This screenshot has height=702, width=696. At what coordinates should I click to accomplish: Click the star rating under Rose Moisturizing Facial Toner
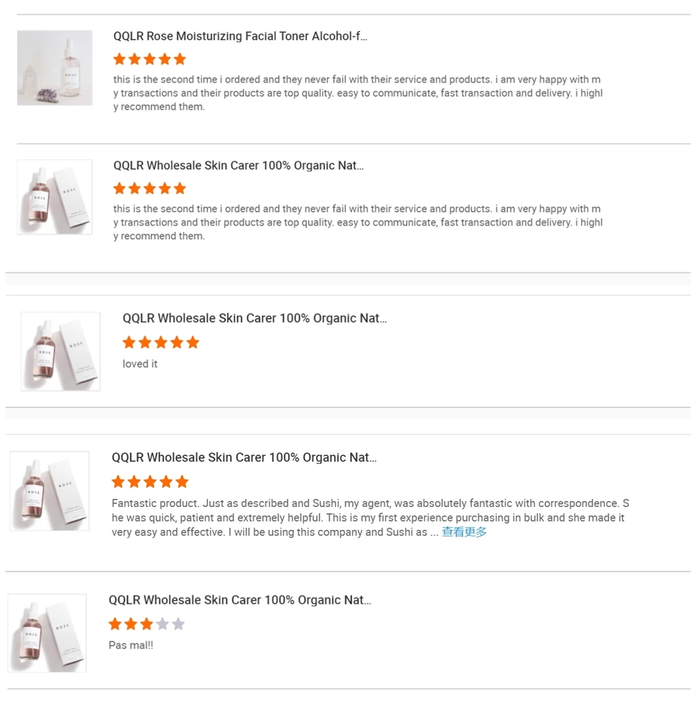point(150,59)
